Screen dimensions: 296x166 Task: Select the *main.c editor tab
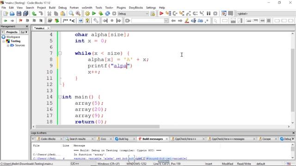39,28
